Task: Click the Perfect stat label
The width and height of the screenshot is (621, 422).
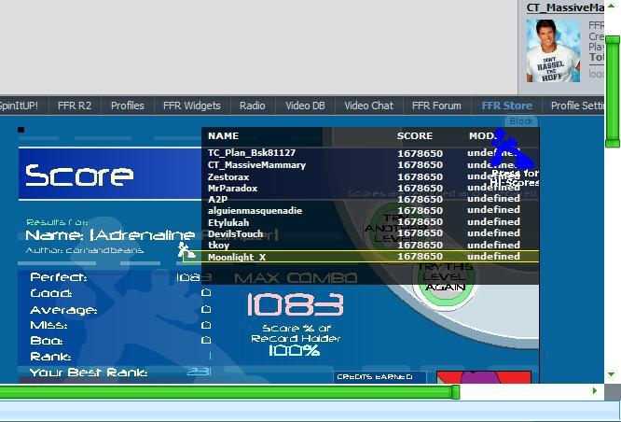Action: click(59, 277)
